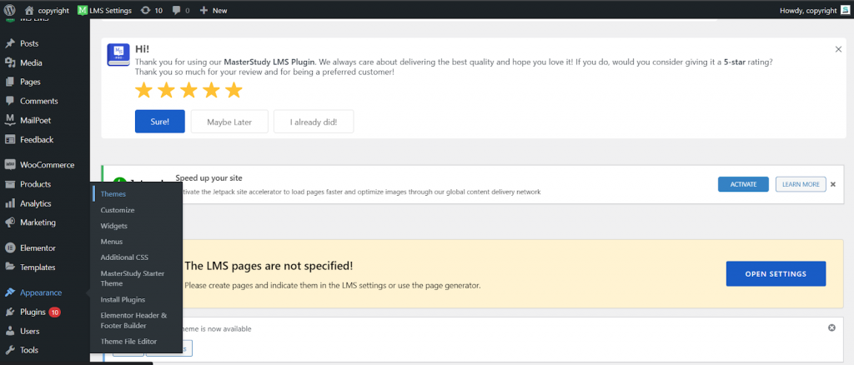Image resolution: width=854 pixels, height=365 pixels.
Task: Dismiss the theme available notice
Action: coord(831,327)
